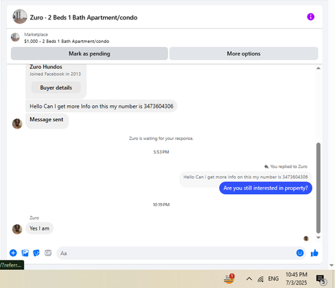Image resolution: width=335 pixels, height=288 pixels.
Task: Click the tray app icon with red alert badge
Action: 229,279
